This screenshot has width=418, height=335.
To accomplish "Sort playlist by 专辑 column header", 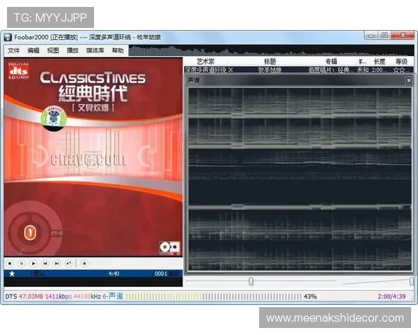I will [331, 61].
